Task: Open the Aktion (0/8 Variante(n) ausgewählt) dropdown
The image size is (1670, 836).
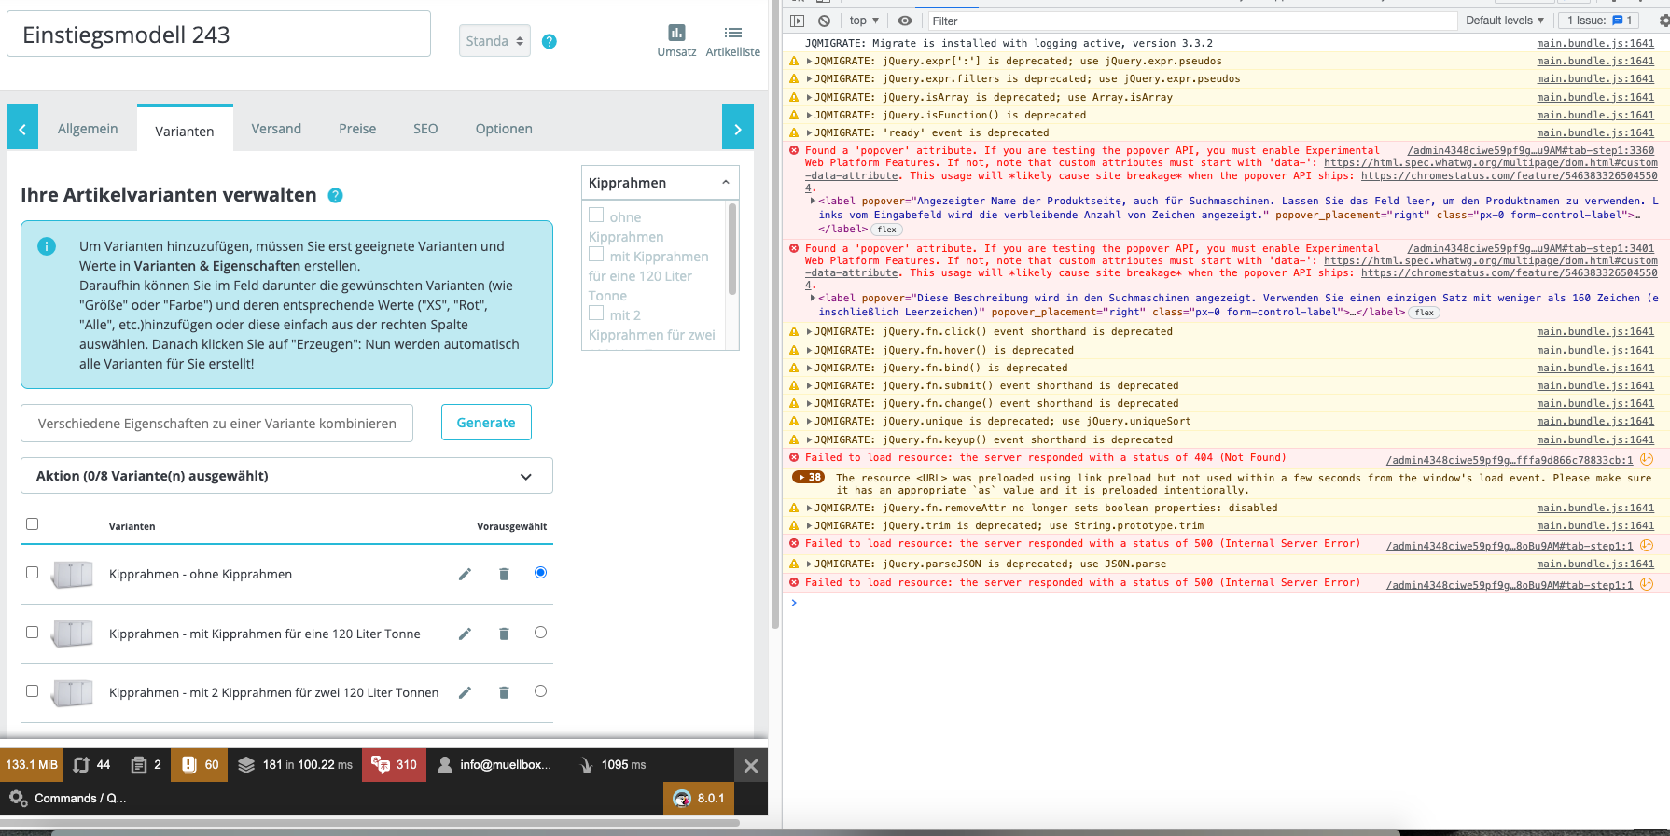Action: click(x=286, y=476)
